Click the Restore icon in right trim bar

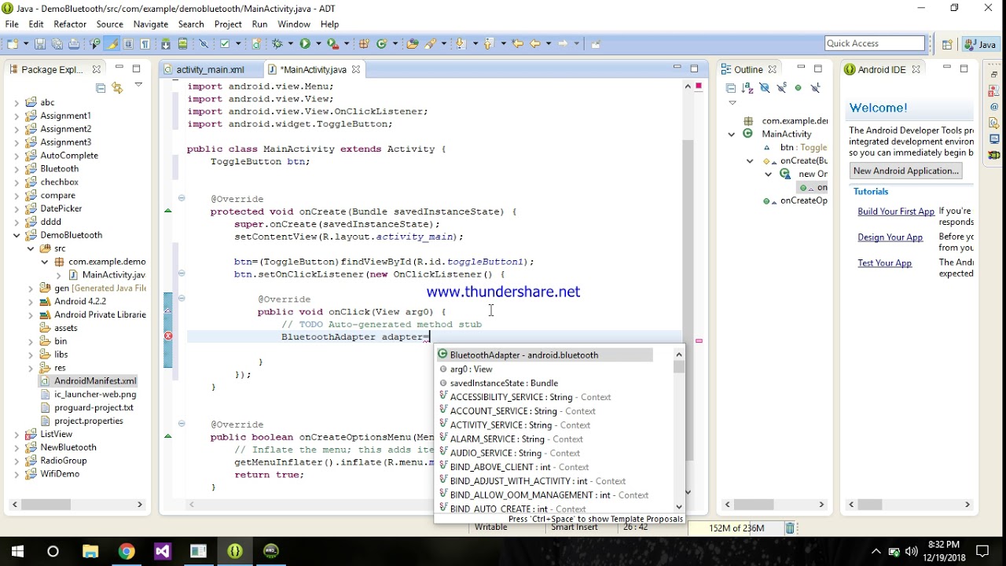click(x=994, y=75)
